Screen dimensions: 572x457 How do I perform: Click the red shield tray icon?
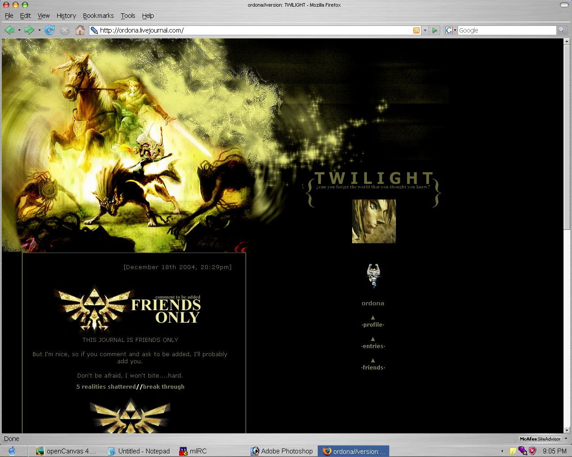coord(532,451)
